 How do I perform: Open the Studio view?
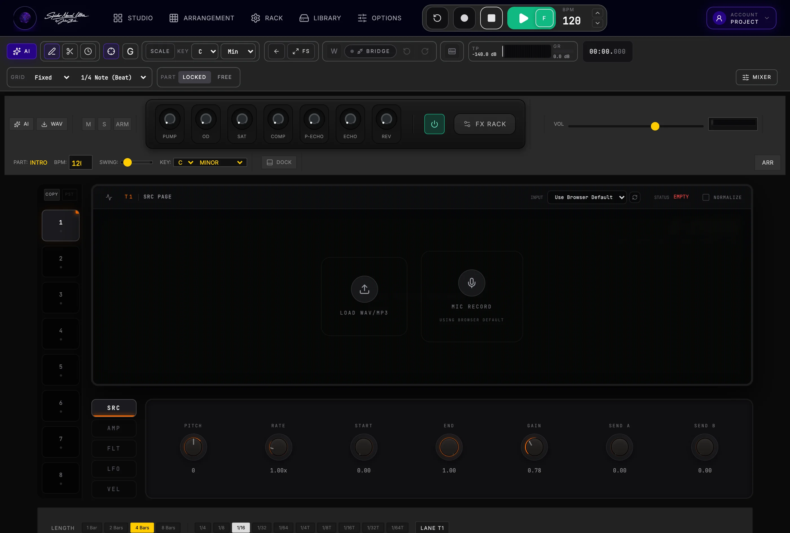[x=133, y=18]
